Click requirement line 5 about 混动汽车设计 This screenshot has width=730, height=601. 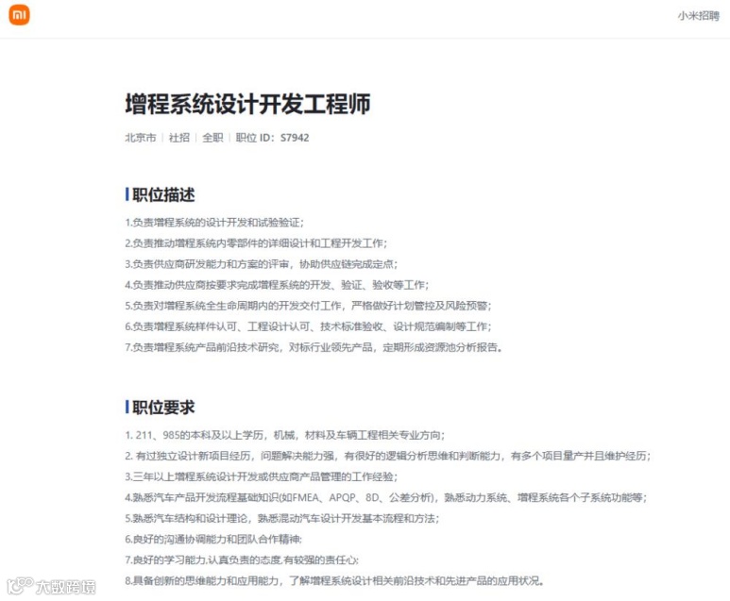(x=282, y=518)
